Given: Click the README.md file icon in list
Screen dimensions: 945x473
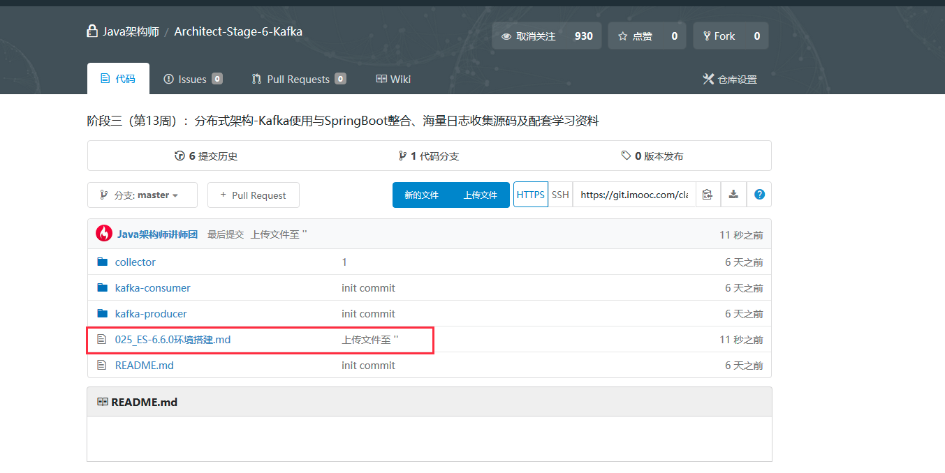Looking at the screenshot, I should coord(102,366).
